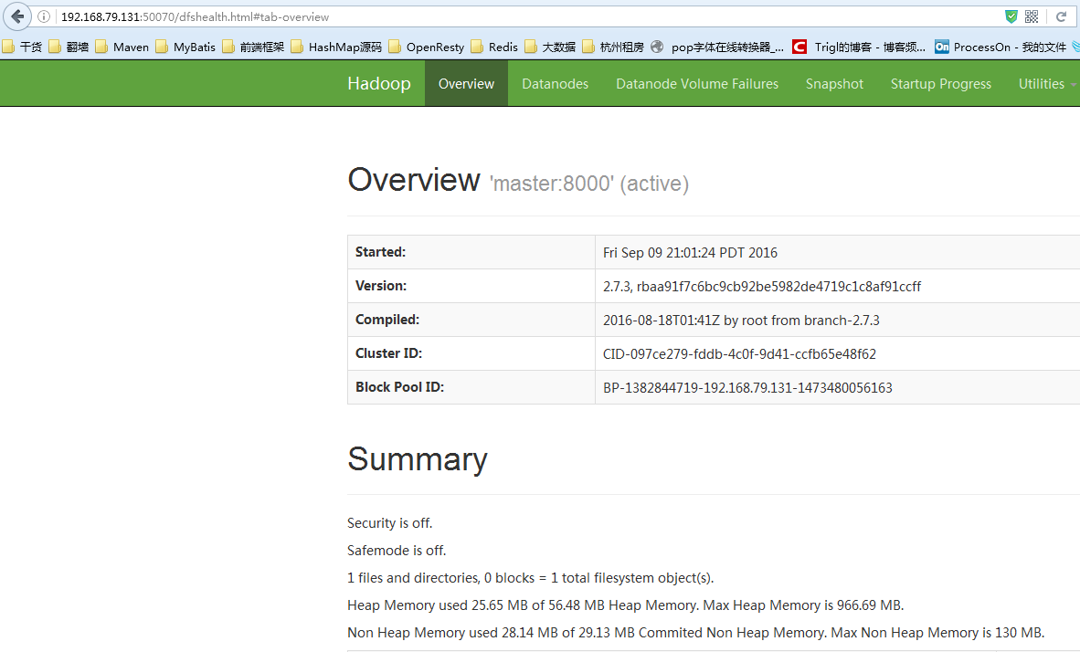The height and width of the screenshot is (652, 1080).
Task: Expand the MyBatis bookmarks folder
Action: (185, 47)
